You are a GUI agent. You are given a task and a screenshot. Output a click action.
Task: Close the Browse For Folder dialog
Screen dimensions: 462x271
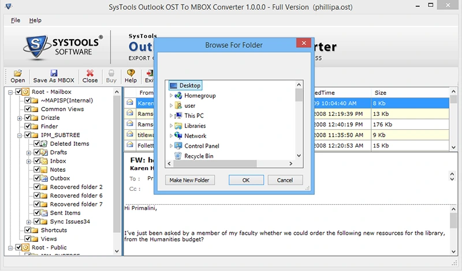tap(304, 43)
